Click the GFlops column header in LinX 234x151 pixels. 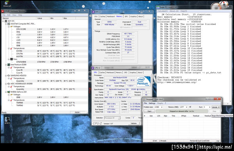coord(184,116)
